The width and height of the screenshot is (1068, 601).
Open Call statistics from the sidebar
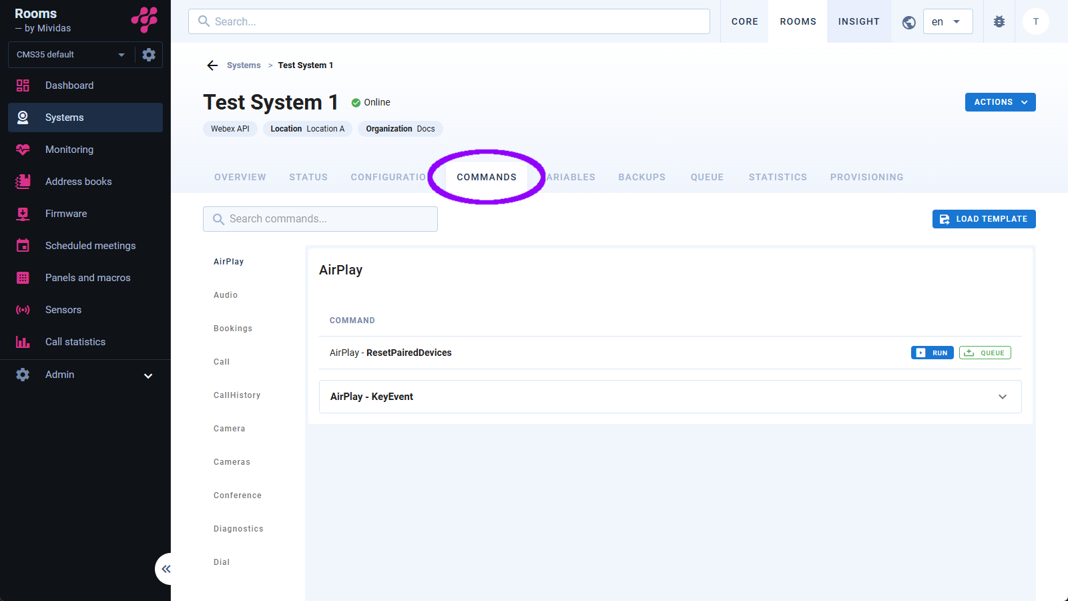[x=75, y=342]
